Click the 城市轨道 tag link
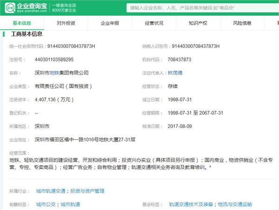The width and height of the screenshot is (279, 210). (x=70, y=204)
